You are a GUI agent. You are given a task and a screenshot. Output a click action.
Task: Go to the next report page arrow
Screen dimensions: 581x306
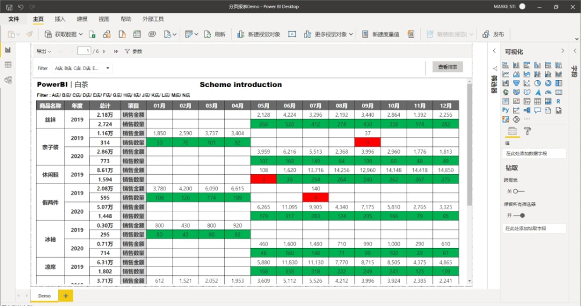(105, 51)
